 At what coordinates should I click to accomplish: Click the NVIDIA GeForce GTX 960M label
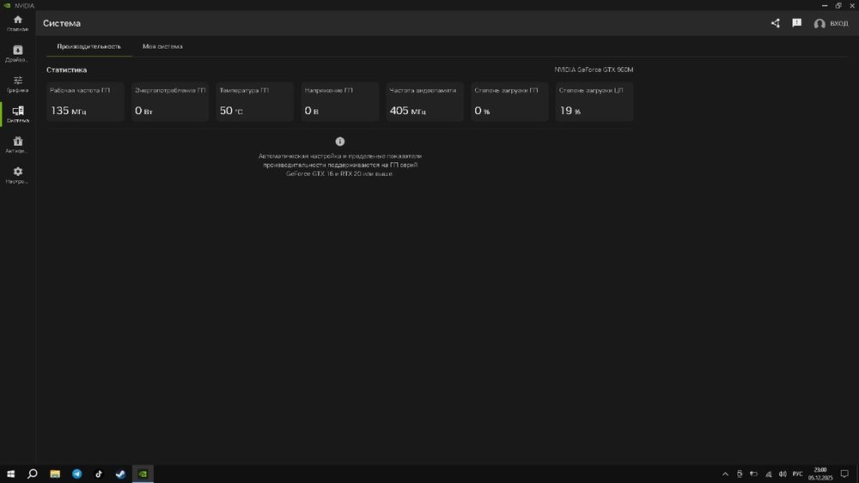click(594, 70)
